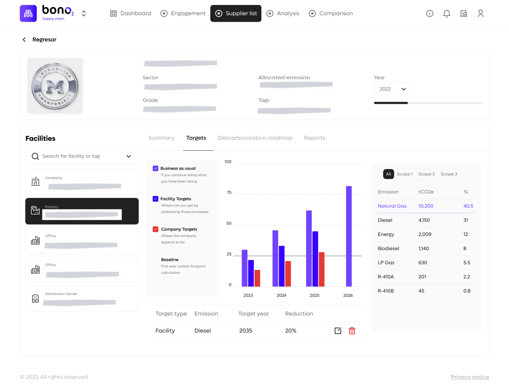Expand the facility search dropdown chevron
The image size is (509, 387).
tap(129, 156)
